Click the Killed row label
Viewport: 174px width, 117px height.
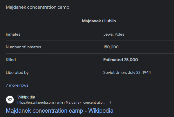[11, 60]
